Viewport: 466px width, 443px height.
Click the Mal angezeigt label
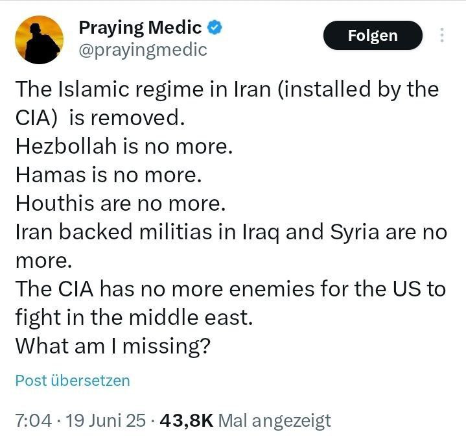[275, 421]
